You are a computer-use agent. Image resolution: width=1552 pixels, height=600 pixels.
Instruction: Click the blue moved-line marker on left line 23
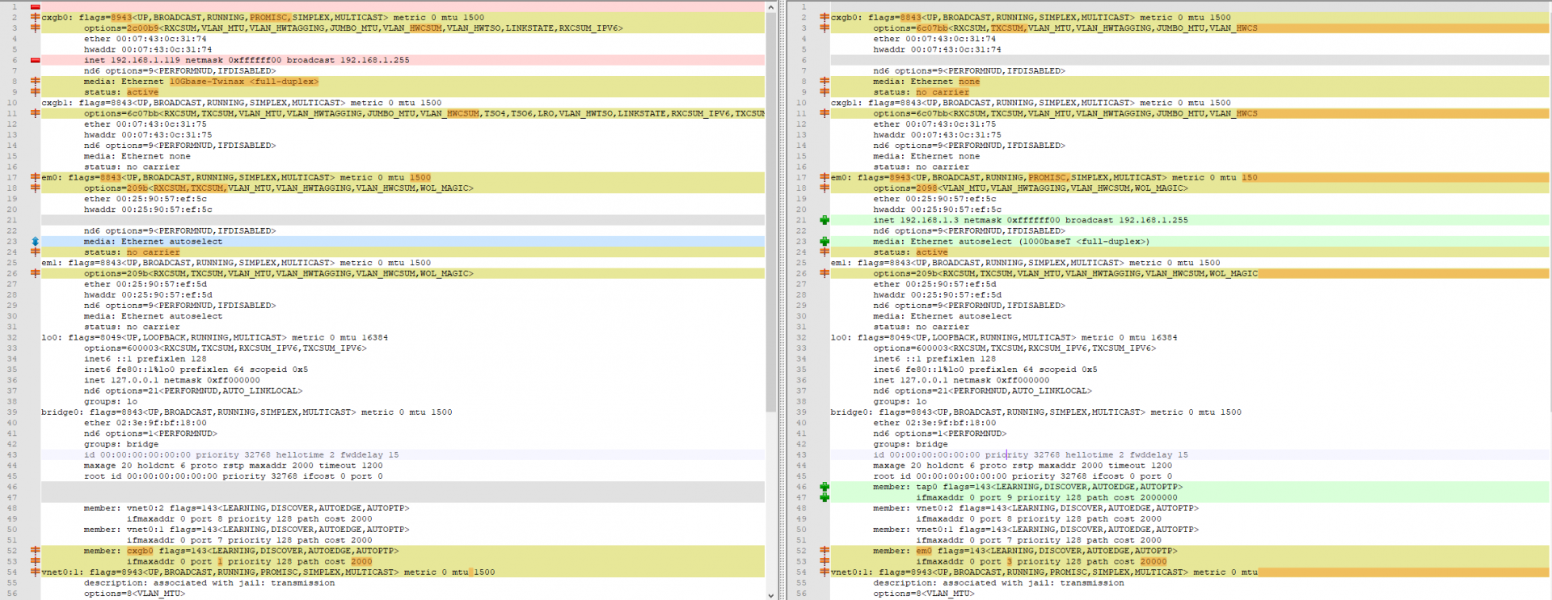[x=35, y=242]
